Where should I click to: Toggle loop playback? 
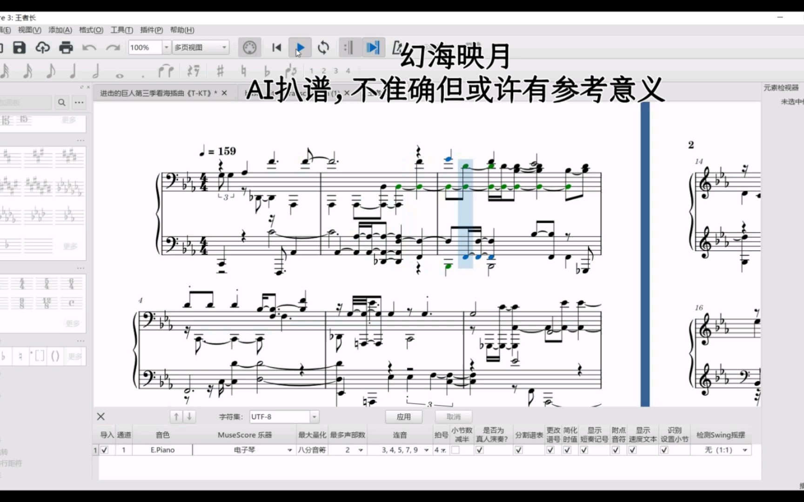tap(324, 47)
